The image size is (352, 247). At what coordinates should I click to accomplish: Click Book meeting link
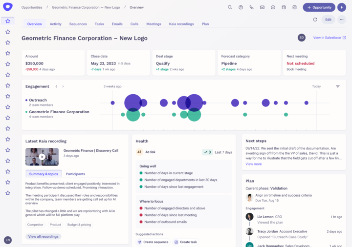(296, 69)
